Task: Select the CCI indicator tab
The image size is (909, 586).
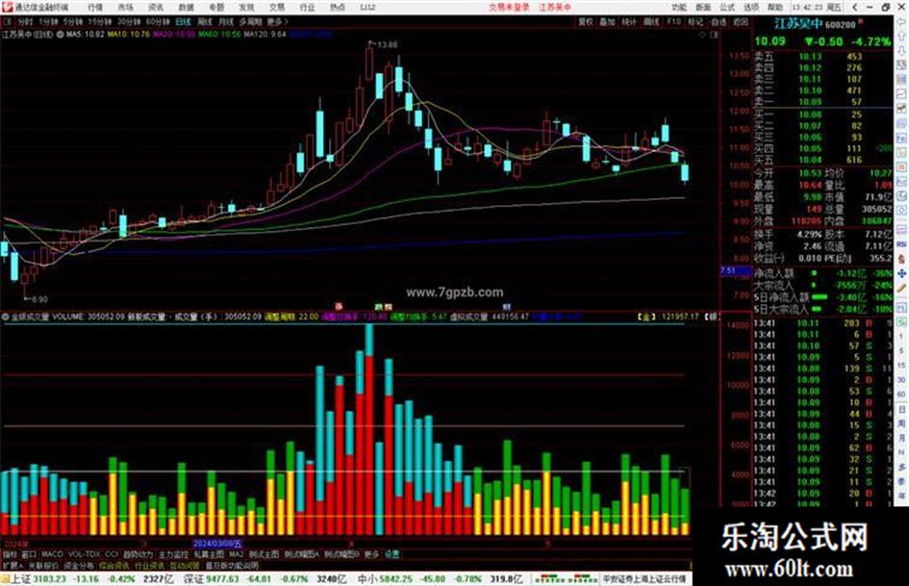Action: click(112, 554)
